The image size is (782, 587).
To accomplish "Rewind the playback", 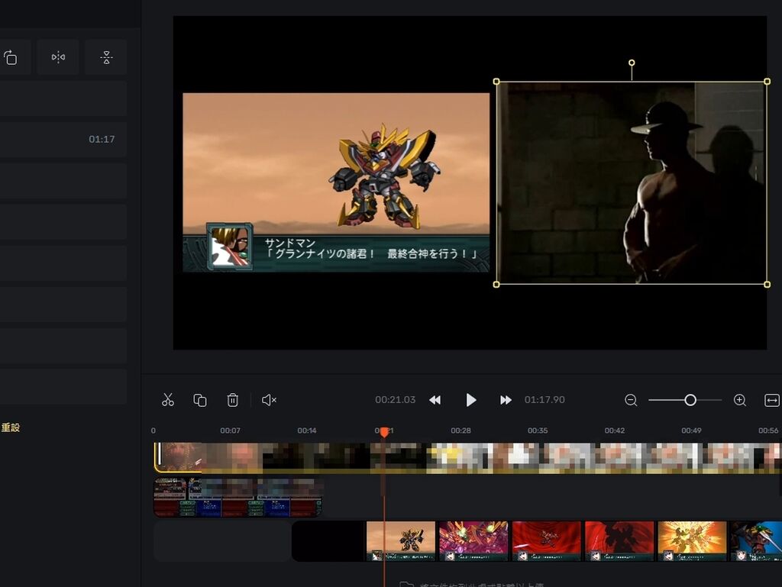I will tap(435, 400).
